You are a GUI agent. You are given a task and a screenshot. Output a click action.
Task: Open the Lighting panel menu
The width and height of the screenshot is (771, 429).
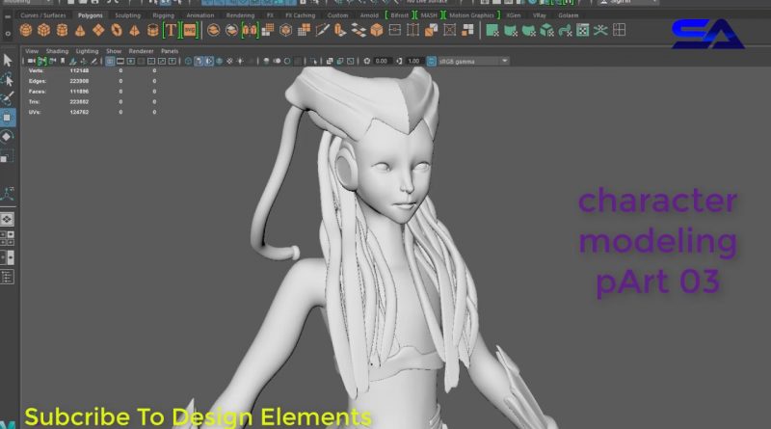87,50
